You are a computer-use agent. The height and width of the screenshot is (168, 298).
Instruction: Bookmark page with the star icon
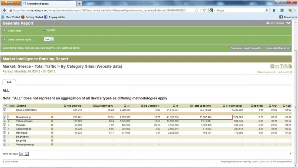196,10
